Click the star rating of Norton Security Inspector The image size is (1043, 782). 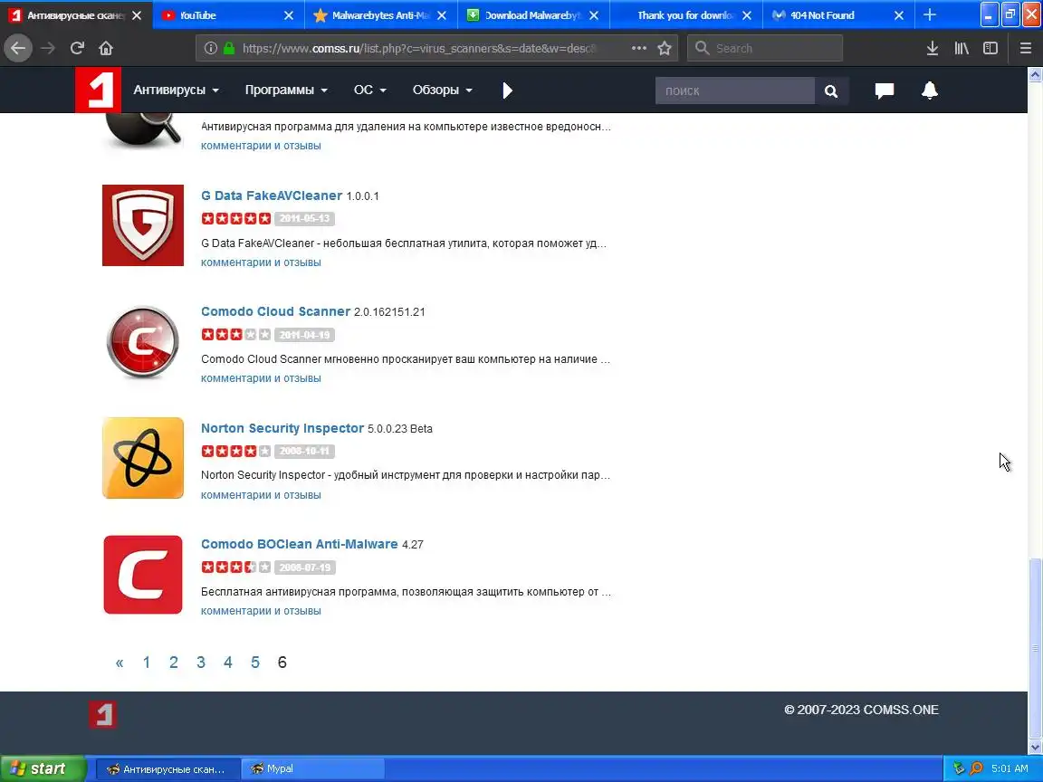pos(236,451)
